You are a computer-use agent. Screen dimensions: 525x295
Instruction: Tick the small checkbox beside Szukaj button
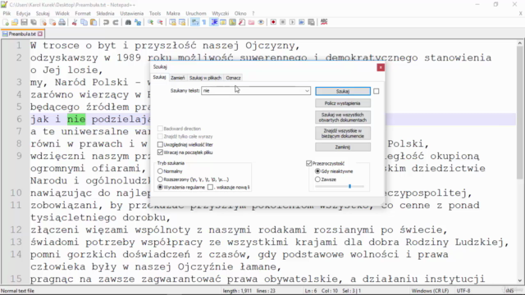point(377,91)
